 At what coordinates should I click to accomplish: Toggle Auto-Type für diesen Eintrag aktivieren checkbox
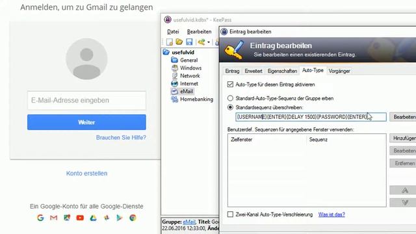pos(230,84)
